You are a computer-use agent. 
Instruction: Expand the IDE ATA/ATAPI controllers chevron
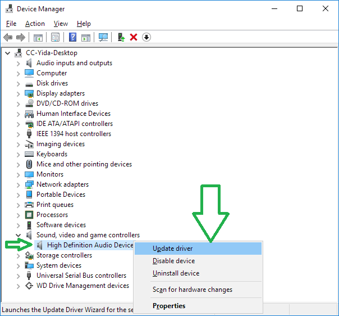(x=19, y=124)
